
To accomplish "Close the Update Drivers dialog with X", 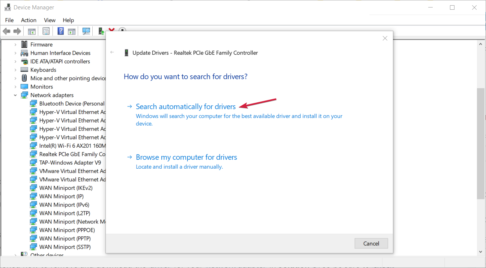I will coord(385,38).
